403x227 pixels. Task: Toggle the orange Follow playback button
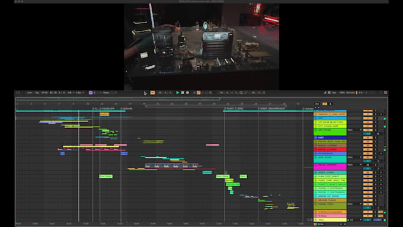[153, 92]
